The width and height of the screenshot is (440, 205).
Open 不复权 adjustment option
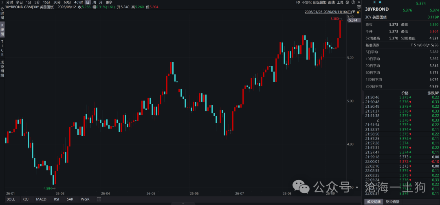click(x=307, y=2)
